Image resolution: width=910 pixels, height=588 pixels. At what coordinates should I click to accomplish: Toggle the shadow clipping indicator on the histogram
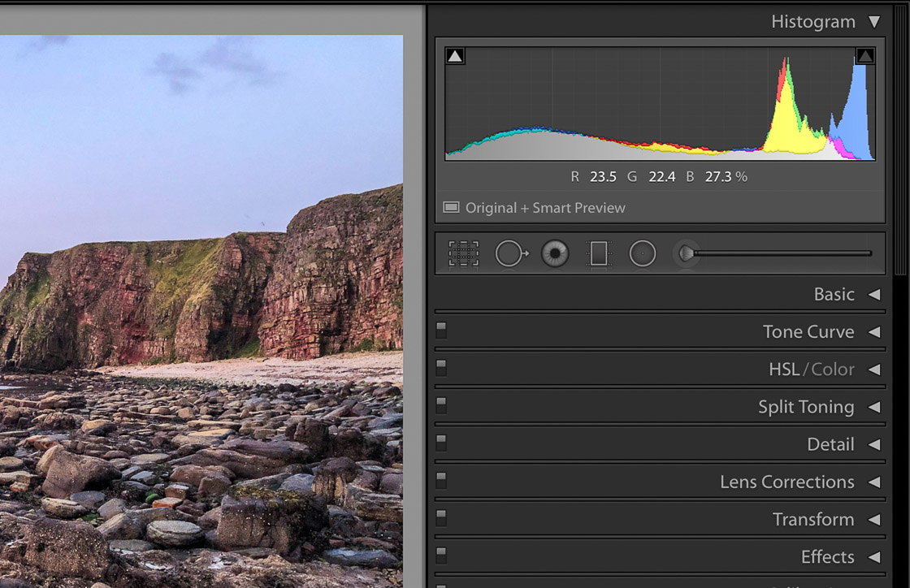[455, 55]
